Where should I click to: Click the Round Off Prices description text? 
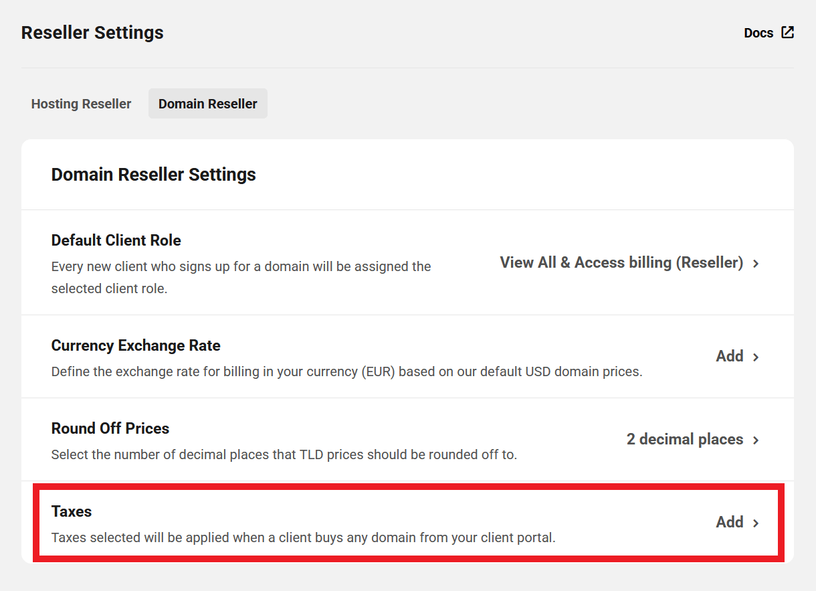(x=284, y=454)
